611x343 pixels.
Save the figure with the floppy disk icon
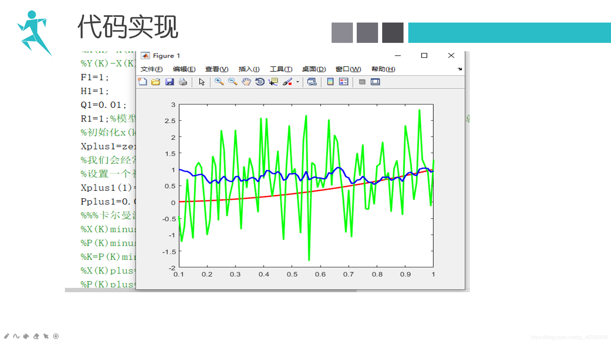click(x=169, y=82)
